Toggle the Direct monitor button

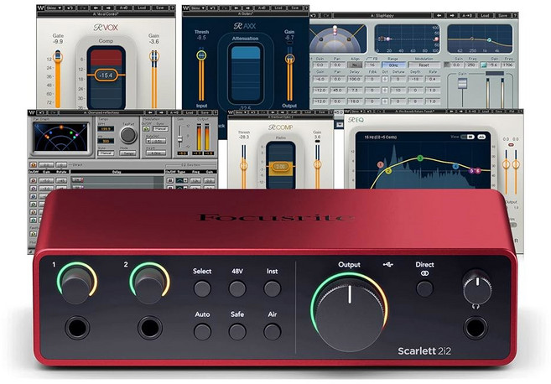click(x=424, y=288)
